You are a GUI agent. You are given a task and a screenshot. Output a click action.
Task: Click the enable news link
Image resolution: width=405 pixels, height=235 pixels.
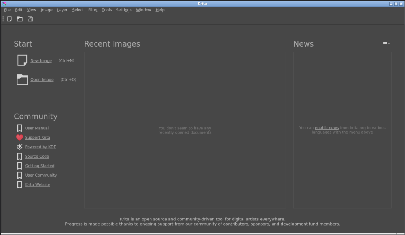(x=326, y=128)
